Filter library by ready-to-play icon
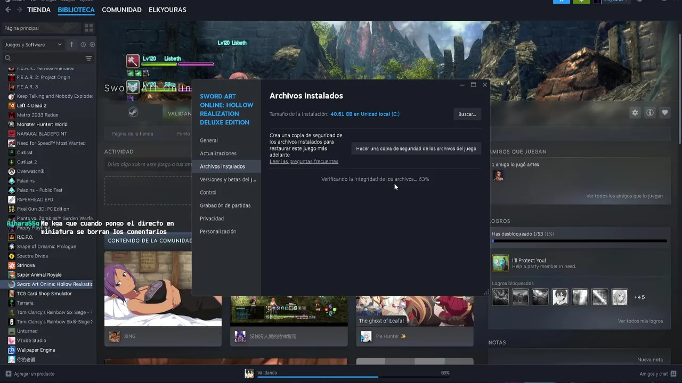The height and width of the screenshot is (383, 682). 92,45
